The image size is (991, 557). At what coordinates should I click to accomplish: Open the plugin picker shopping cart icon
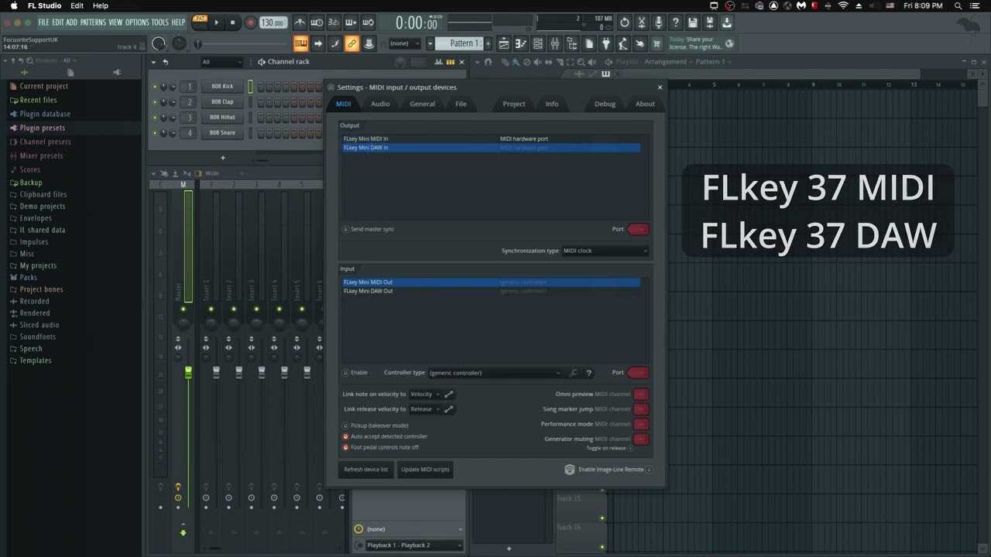click(x=657, y=43)
